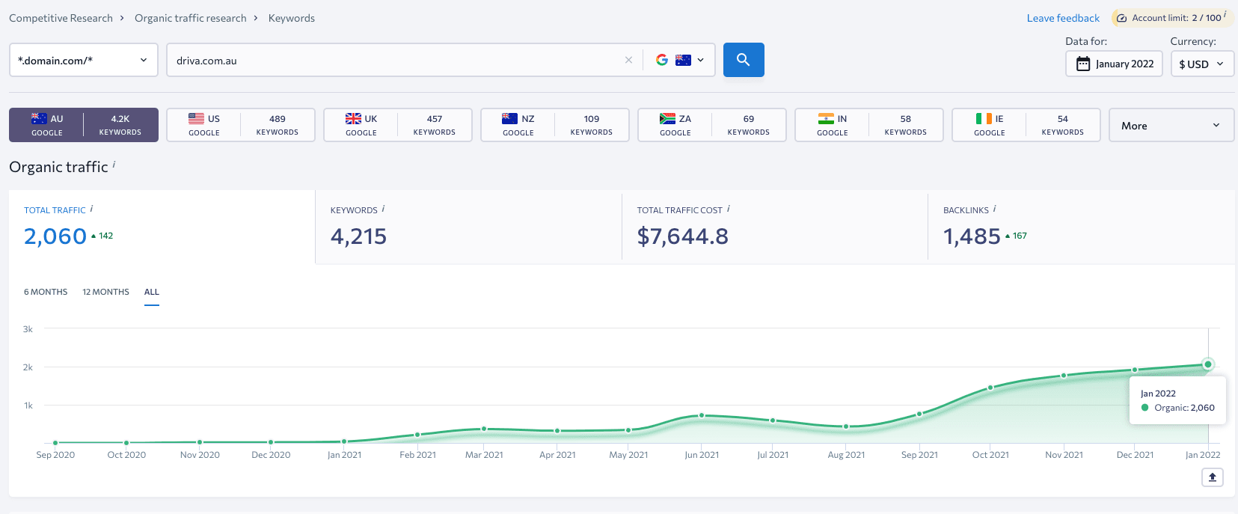Click the Oct 2021 data point on chart
Viewport: 1238px width, 514px height.
(990, 388)
